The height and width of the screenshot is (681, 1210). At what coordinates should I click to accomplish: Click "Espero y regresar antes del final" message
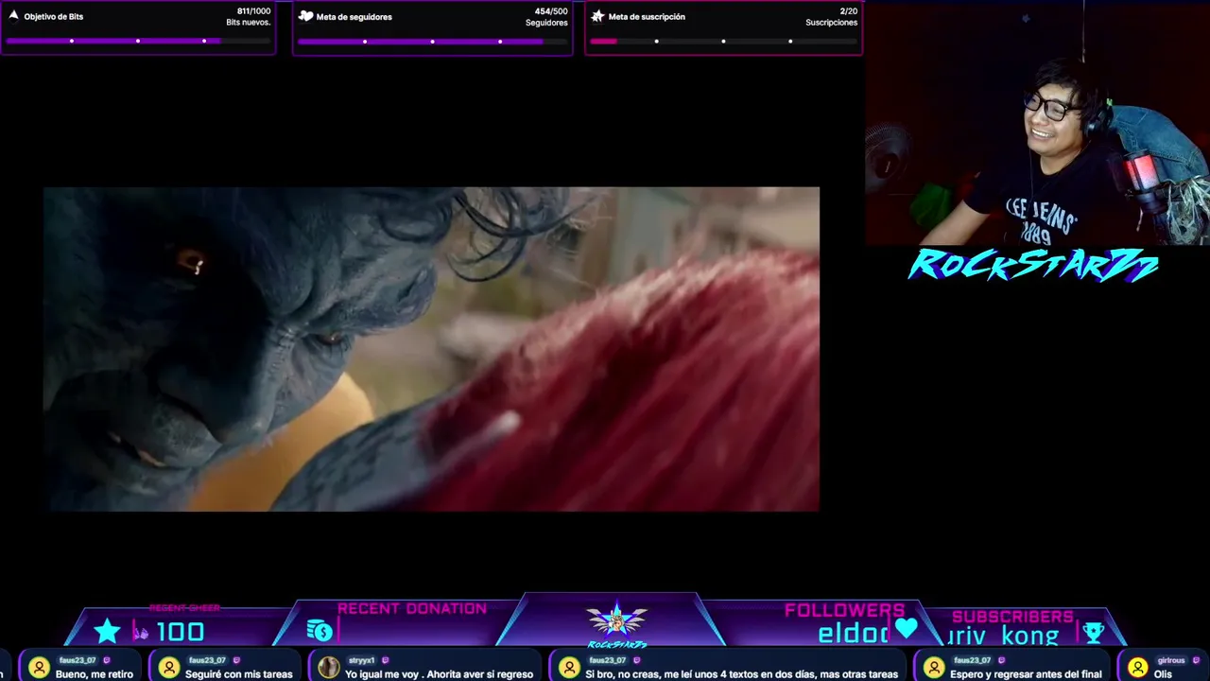click(x=1026, y=674)
